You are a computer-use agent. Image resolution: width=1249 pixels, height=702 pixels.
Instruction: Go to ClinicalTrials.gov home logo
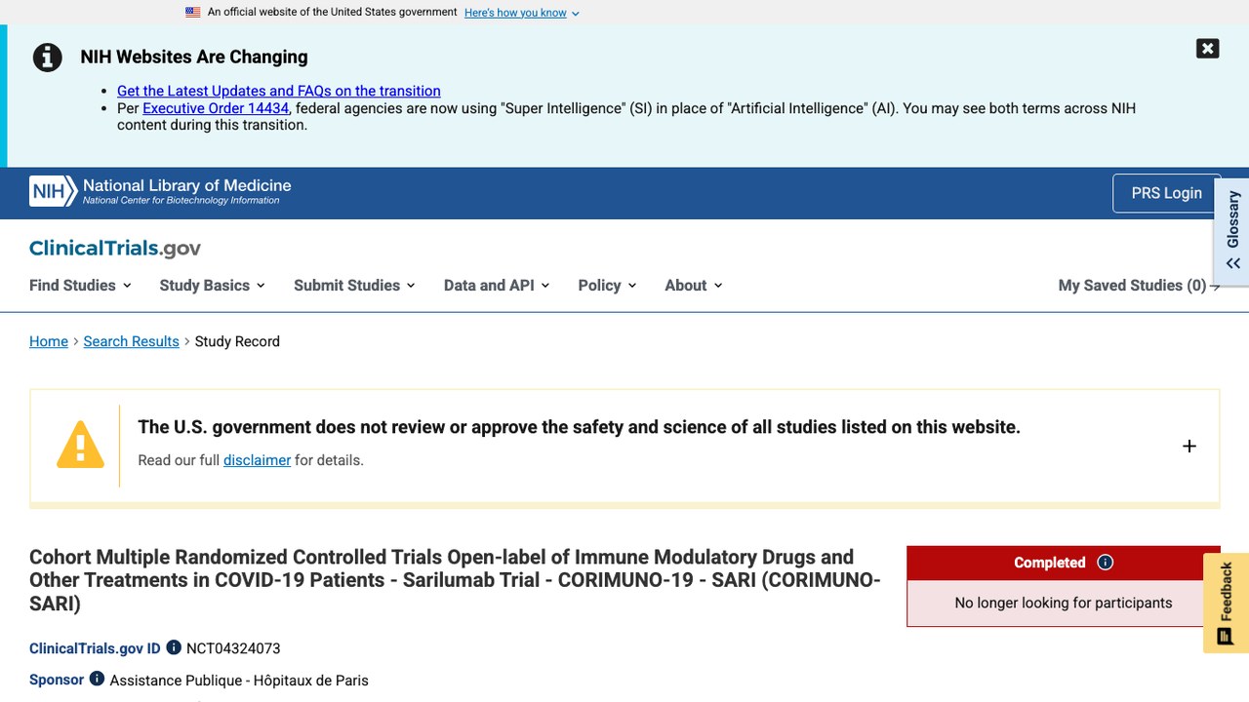coord(115,249)
